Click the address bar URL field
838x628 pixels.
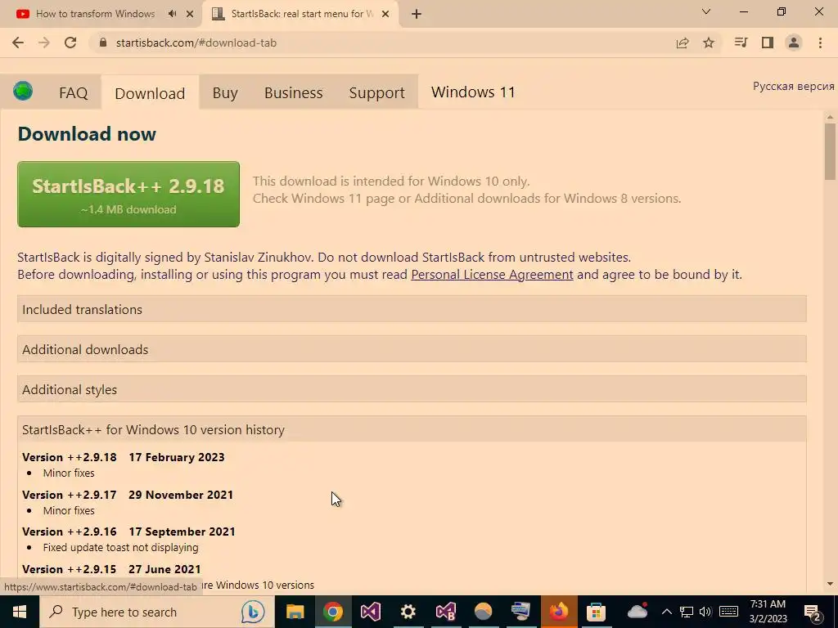[374, 43]
